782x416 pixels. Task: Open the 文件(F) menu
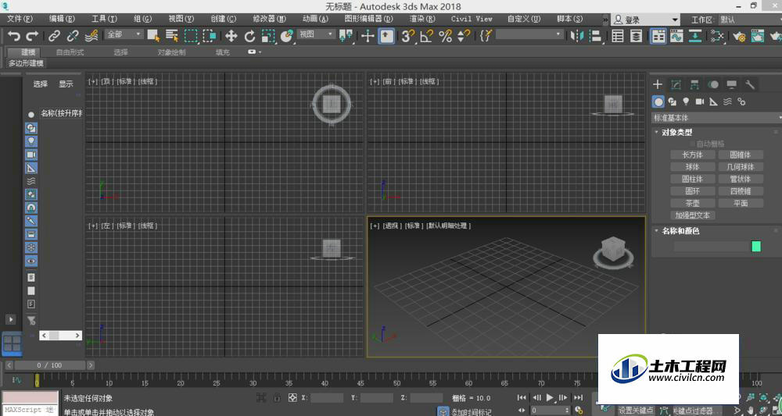[20, 19]
